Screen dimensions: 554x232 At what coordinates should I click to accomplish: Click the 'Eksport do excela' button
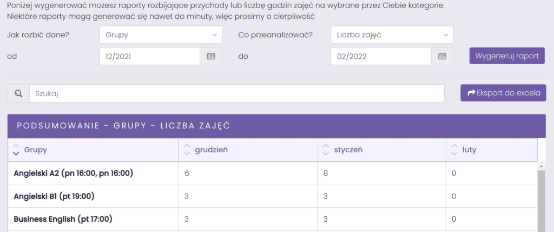pyautogui.click(x=503, y=93)
